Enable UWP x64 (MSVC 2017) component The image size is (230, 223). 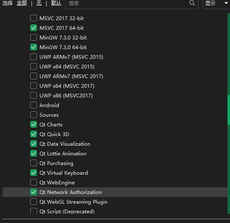click(34, 86)
